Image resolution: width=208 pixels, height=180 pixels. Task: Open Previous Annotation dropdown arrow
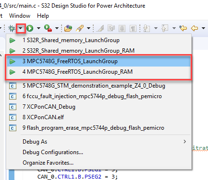pyautogui.click(x=174, y=28)
